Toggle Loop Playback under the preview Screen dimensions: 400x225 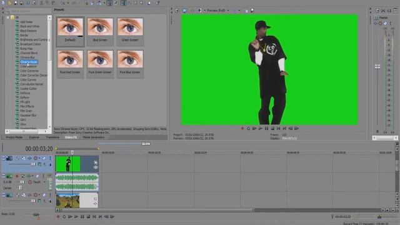click(x=249, y=128)
